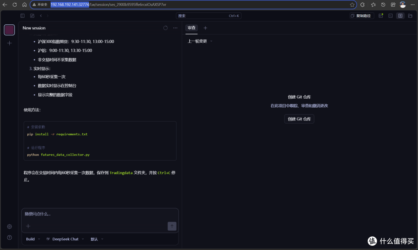Image resolution: width=418 pixels, height=250 pixels.
Task: Click the browser back arrow
Action: (5, 5)
